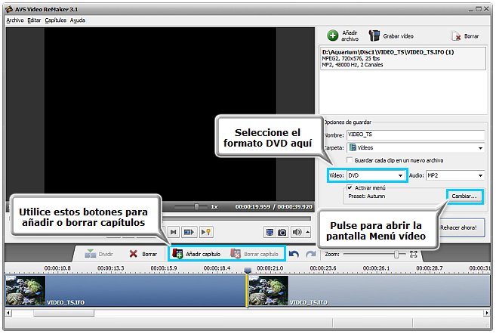The width and height of the screenshot is (496, 334).
Task: Click the red X Borrar icon in timeline toolbar
Action: click(x=134, y=254)
